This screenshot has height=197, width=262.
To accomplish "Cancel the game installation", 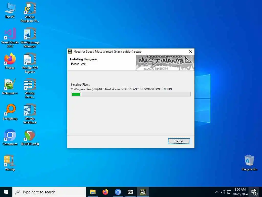I will point(179,141).
